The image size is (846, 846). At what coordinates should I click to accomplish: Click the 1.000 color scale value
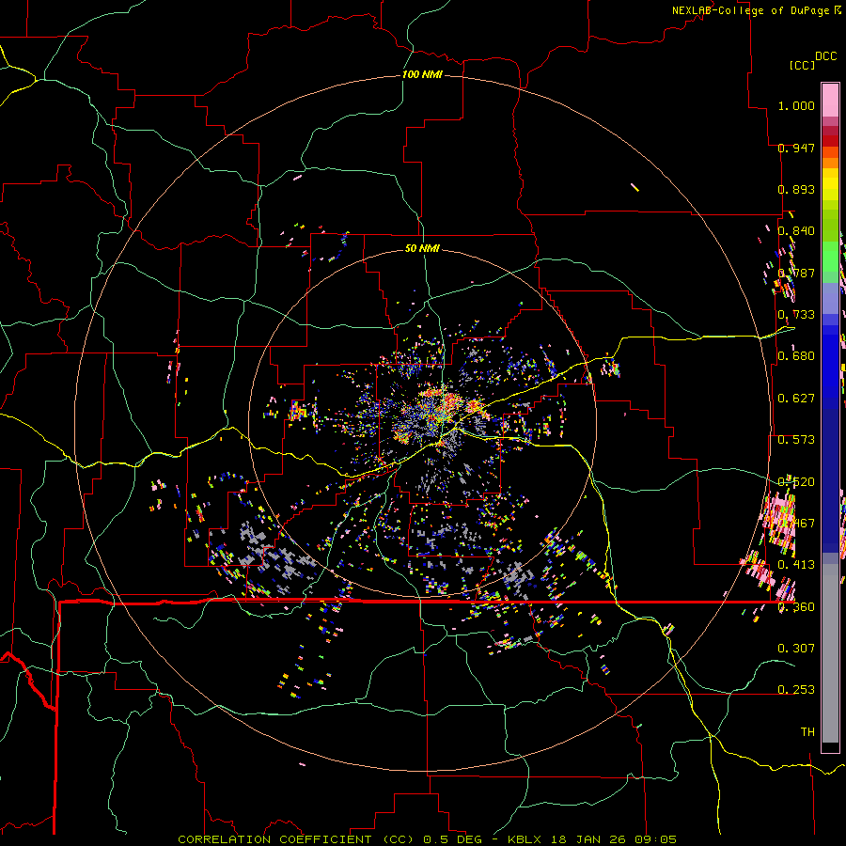(796, 105)
